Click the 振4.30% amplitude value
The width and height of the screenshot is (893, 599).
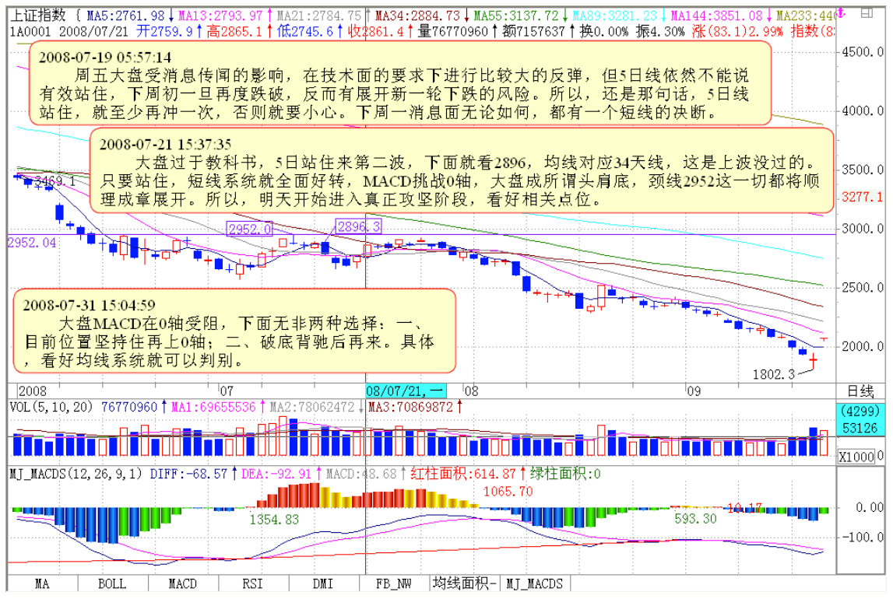(660, 31)
